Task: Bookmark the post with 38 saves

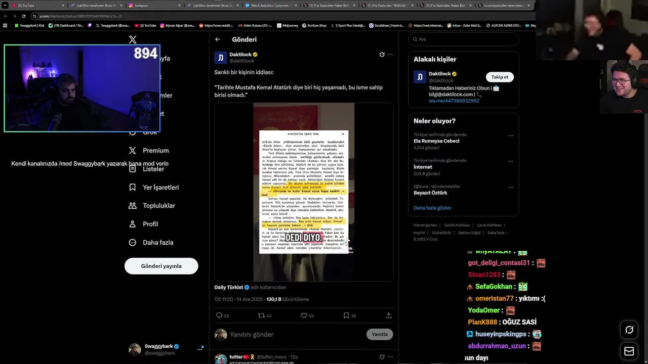Action: tap(346, 315)
